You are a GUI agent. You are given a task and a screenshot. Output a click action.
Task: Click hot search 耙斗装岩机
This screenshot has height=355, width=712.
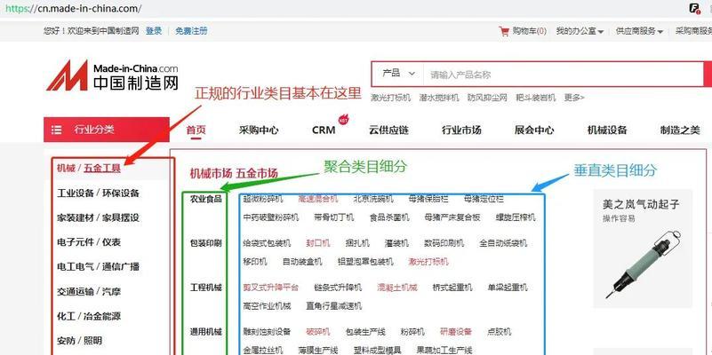click(x=535, y=98)
